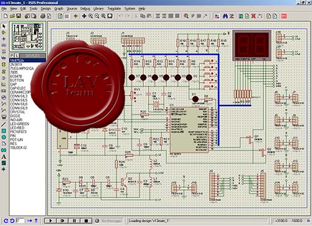Click the L library button
Viewport: 312px width, 226px height.
(16, 55)
